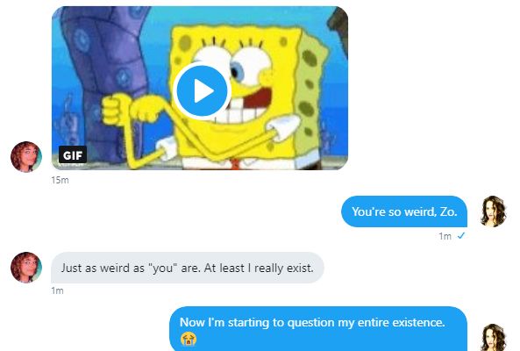
Task: Open the SpongeBob GIF thumbnail image
Action: (x=200, y=88)
